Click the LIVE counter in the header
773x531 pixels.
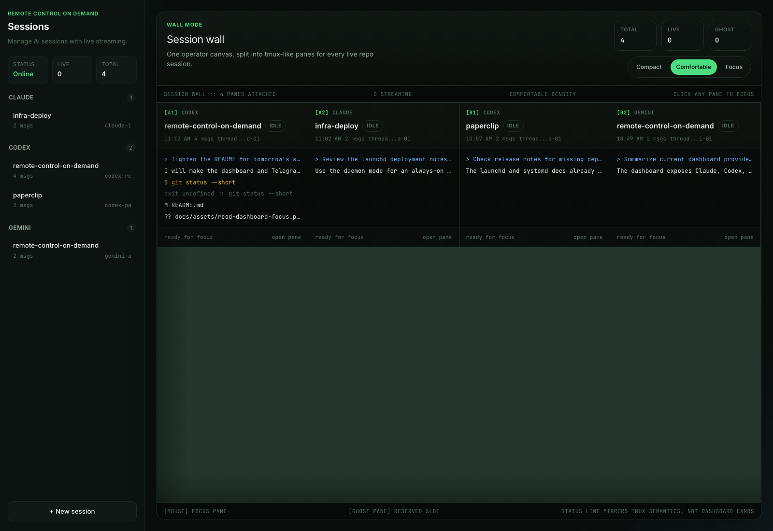(682, 35)
